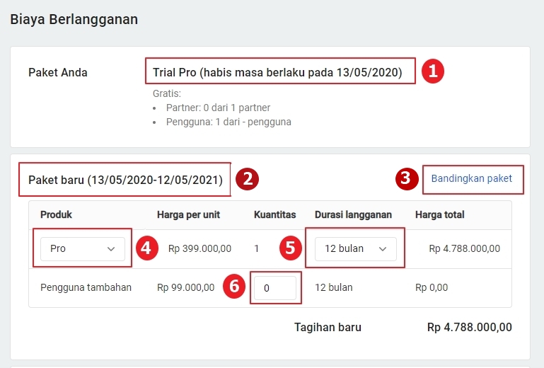This screenshot has width=544, height=368.
Task: Click the Tagihan baru total amount
Action: click(469, 327)
